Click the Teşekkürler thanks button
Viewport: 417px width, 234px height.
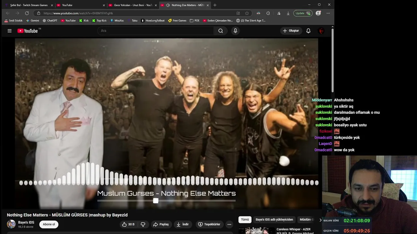[209, 224]
